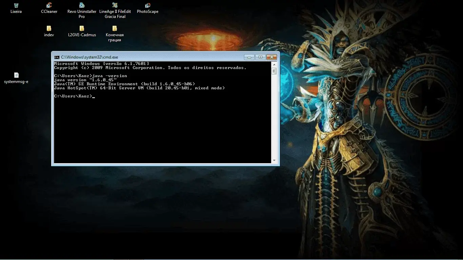Select LineAge II FileEdit Gracia Final icon
The height and width of the screenshot is (260, 463).
point(115,10)
